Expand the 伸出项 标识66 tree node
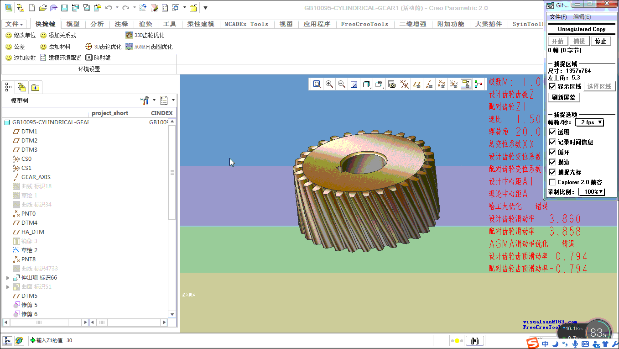This screenshot has height=349, width=619. (x=8, y=278)
